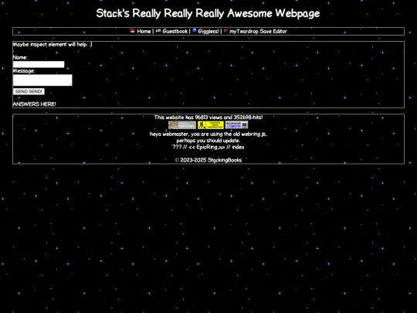
Task: Go to next EpicRing site with >>
Action: [x=222, y=147]
